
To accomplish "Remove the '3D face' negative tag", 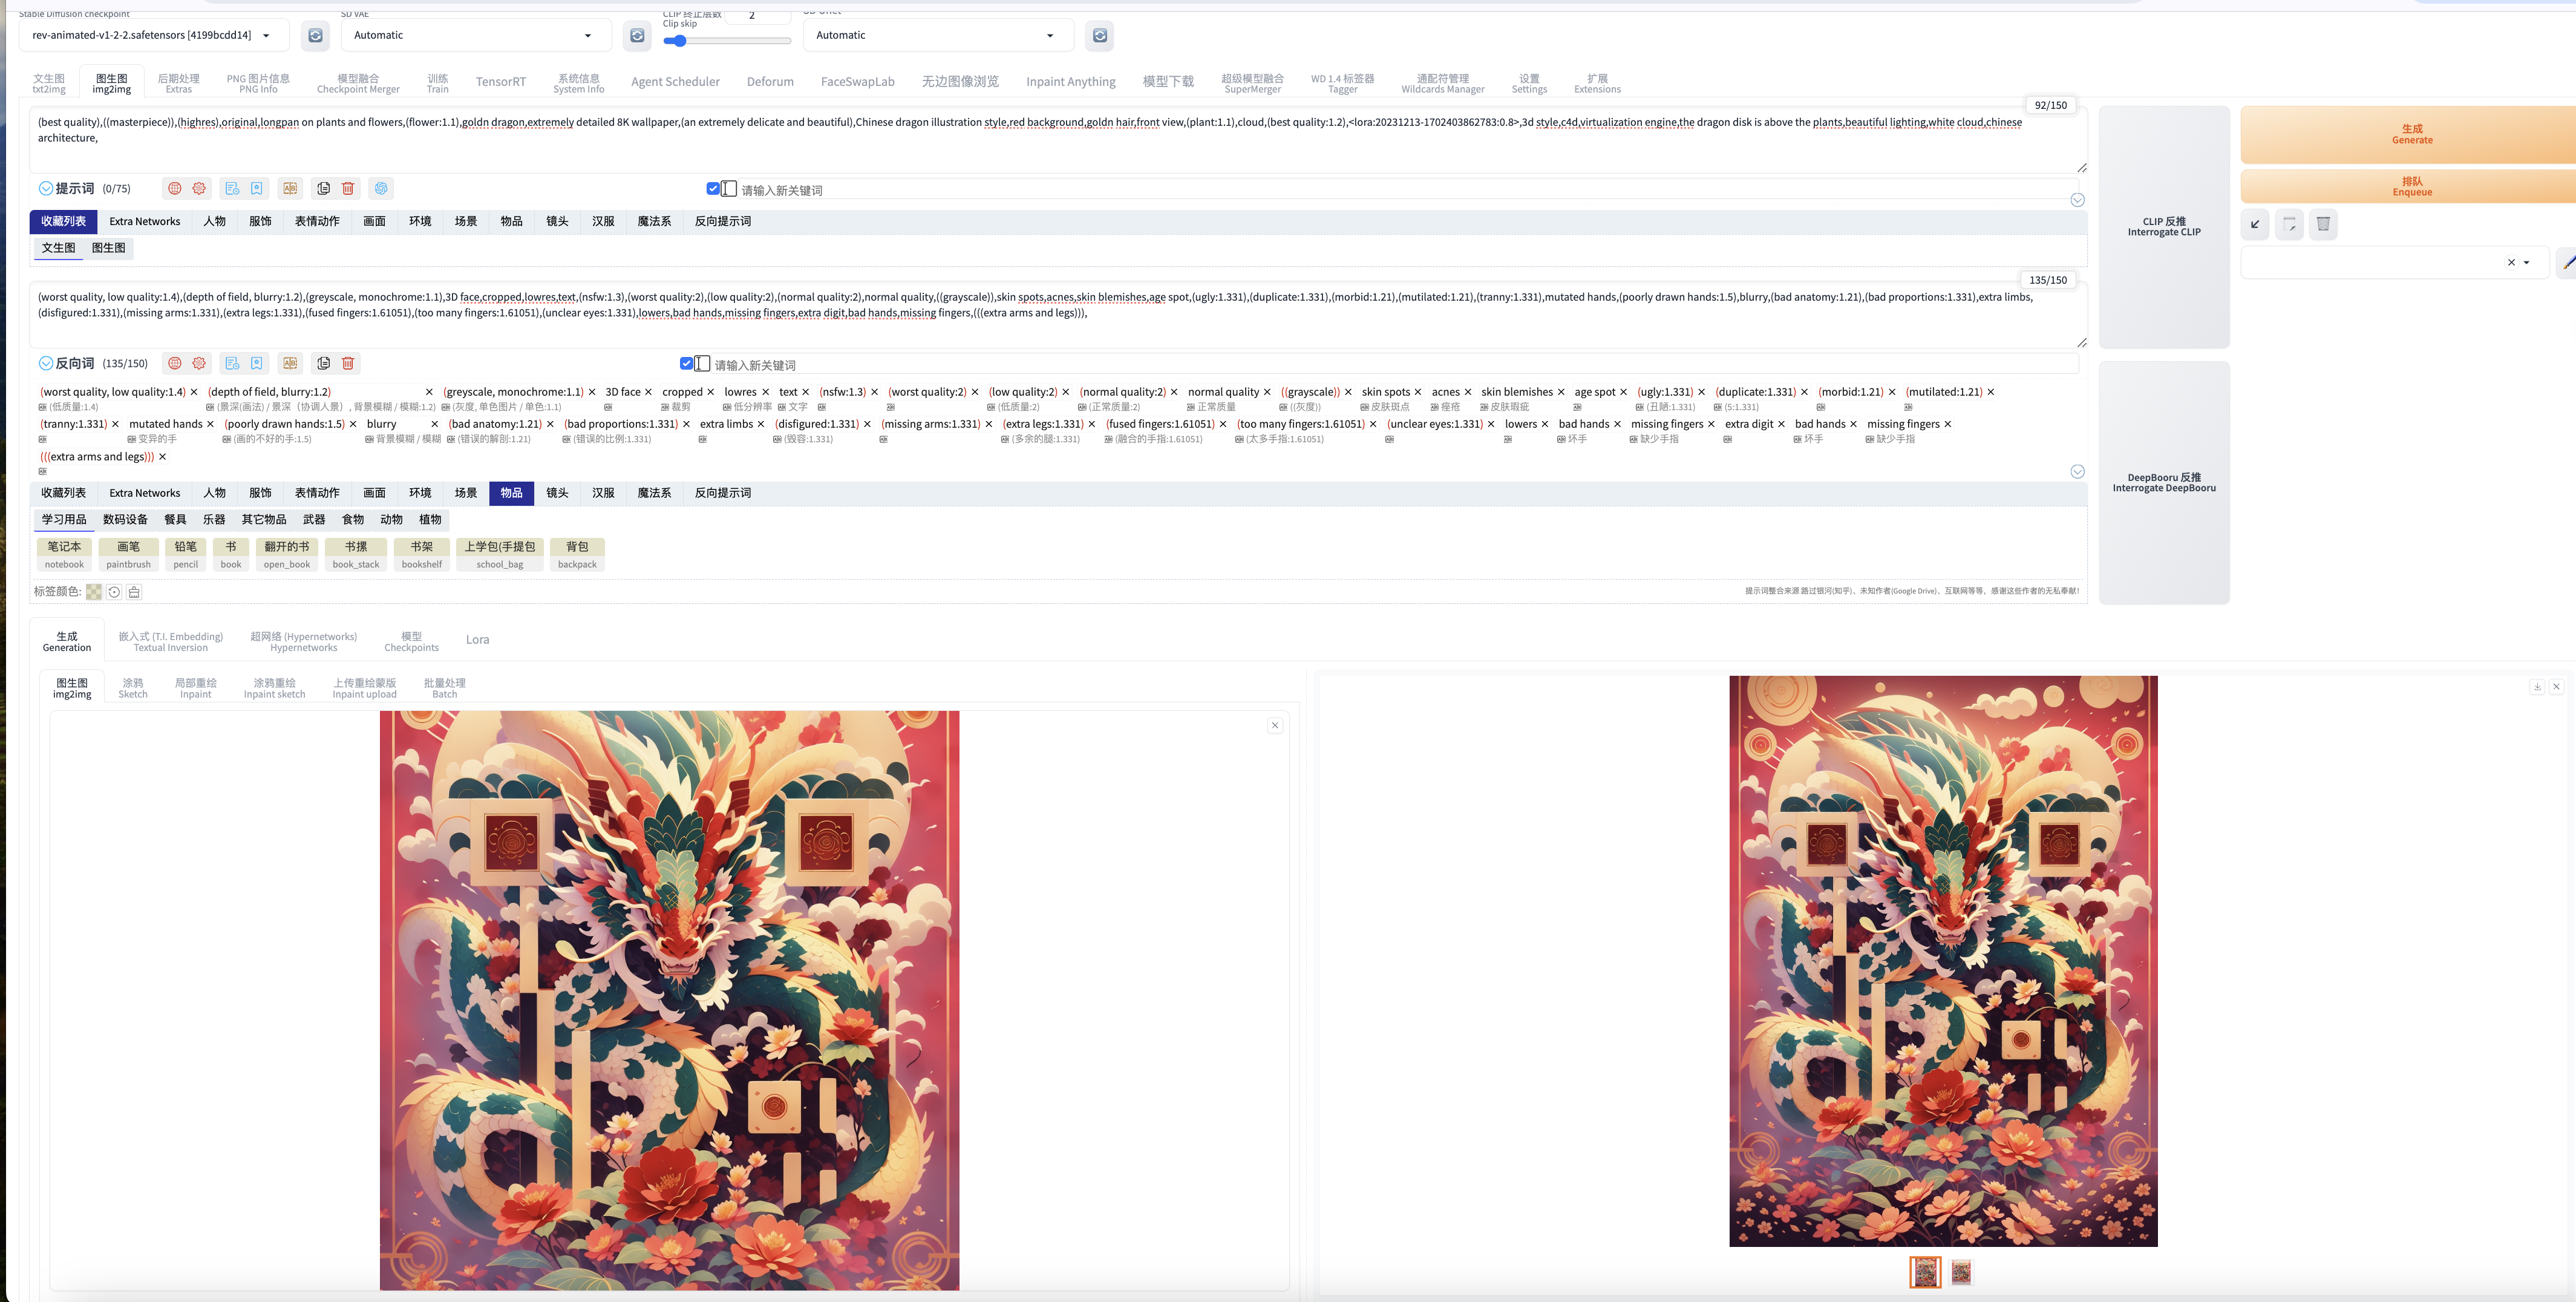I will click(x=648, y=392).
